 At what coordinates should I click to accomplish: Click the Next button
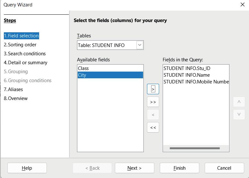[134, 168]
